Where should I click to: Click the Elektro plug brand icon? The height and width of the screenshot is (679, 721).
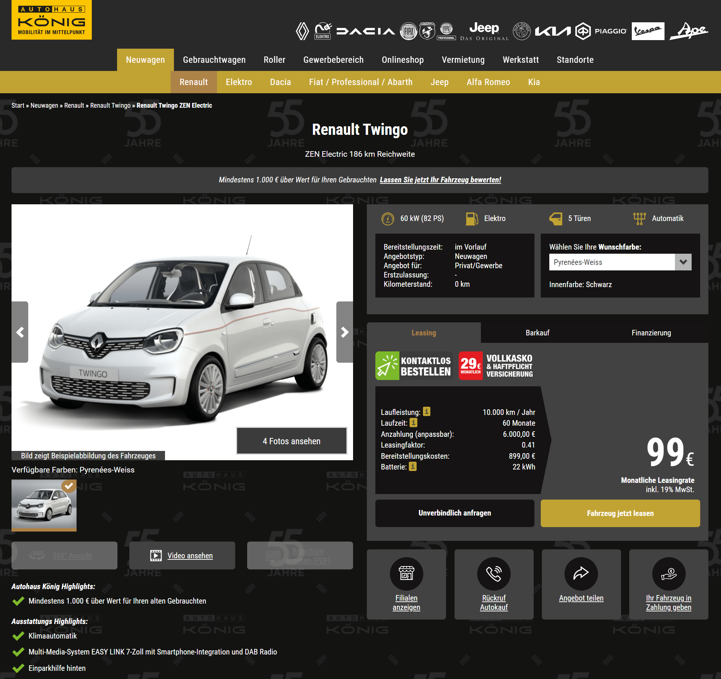pyautogui.click(x=323, y=31)
